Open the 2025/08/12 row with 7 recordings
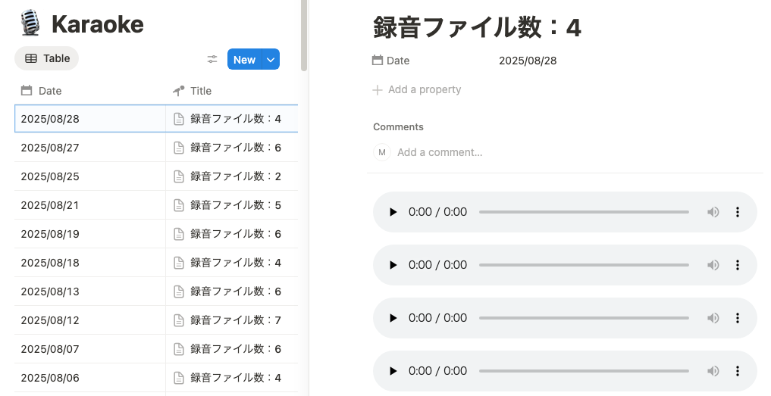This screenshot has width=771, height=396. [x=235, y=320]
